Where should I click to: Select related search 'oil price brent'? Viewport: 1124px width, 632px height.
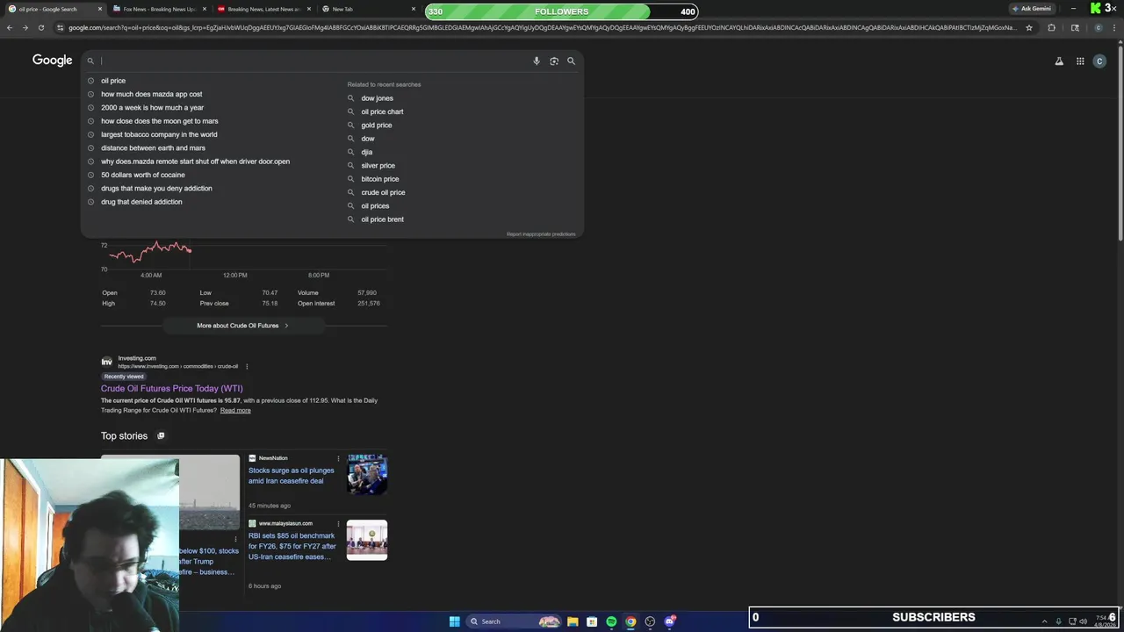pyautogui.click(x=382, y=219)
